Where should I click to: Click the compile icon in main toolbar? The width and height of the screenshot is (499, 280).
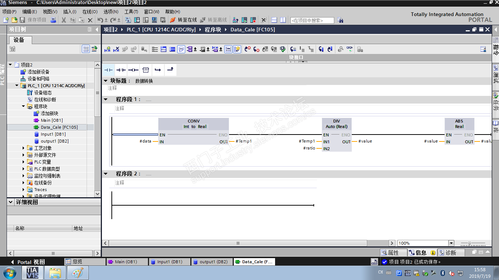click(x=128, y=20)
